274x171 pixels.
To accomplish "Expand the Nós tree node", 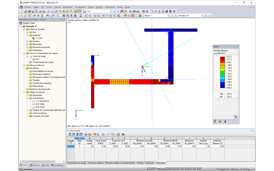I will click(27, 32).
